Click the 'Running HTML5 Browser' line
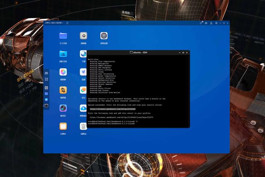Image resolution: width=265 pixels, height=177 pixels. point(101,65)
